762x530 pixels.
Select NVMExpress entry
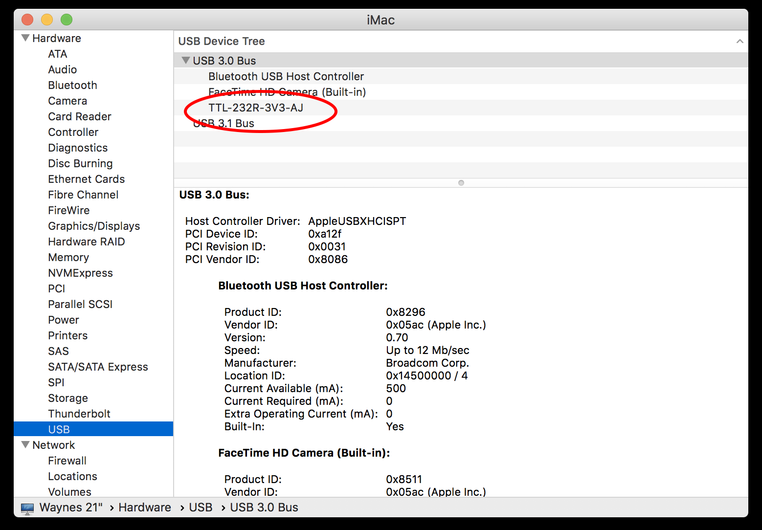81,273
